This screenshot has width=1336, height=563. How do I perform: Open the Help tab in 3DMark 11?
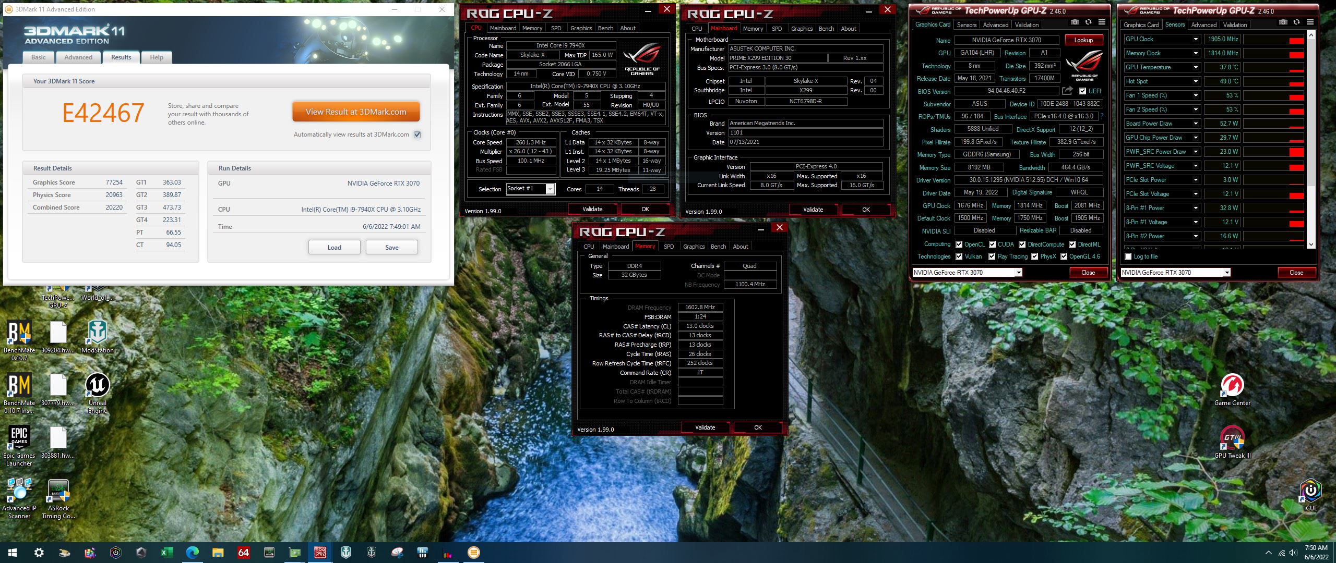(157, 57)
